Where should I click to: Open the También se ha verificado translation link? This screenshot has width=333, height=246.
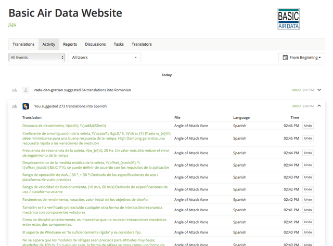click(x=93, y=210)
